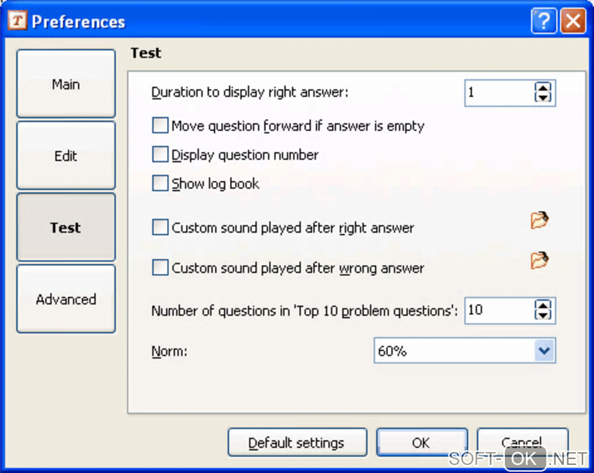This screenshot has width=594, height=473.
Task: Click the Help question mark button
Action: coord(543,22)
